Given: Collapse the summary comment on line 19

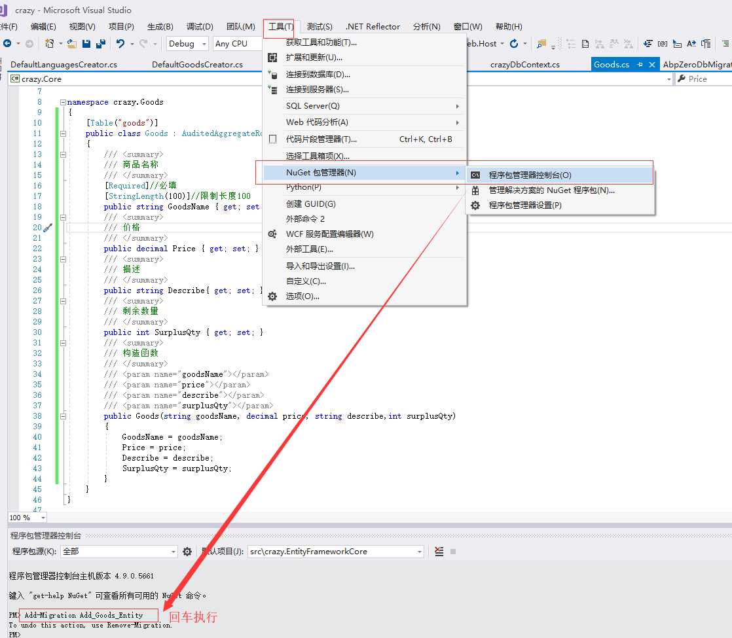Looking at the screenshot, I should [x=63, y=217].
